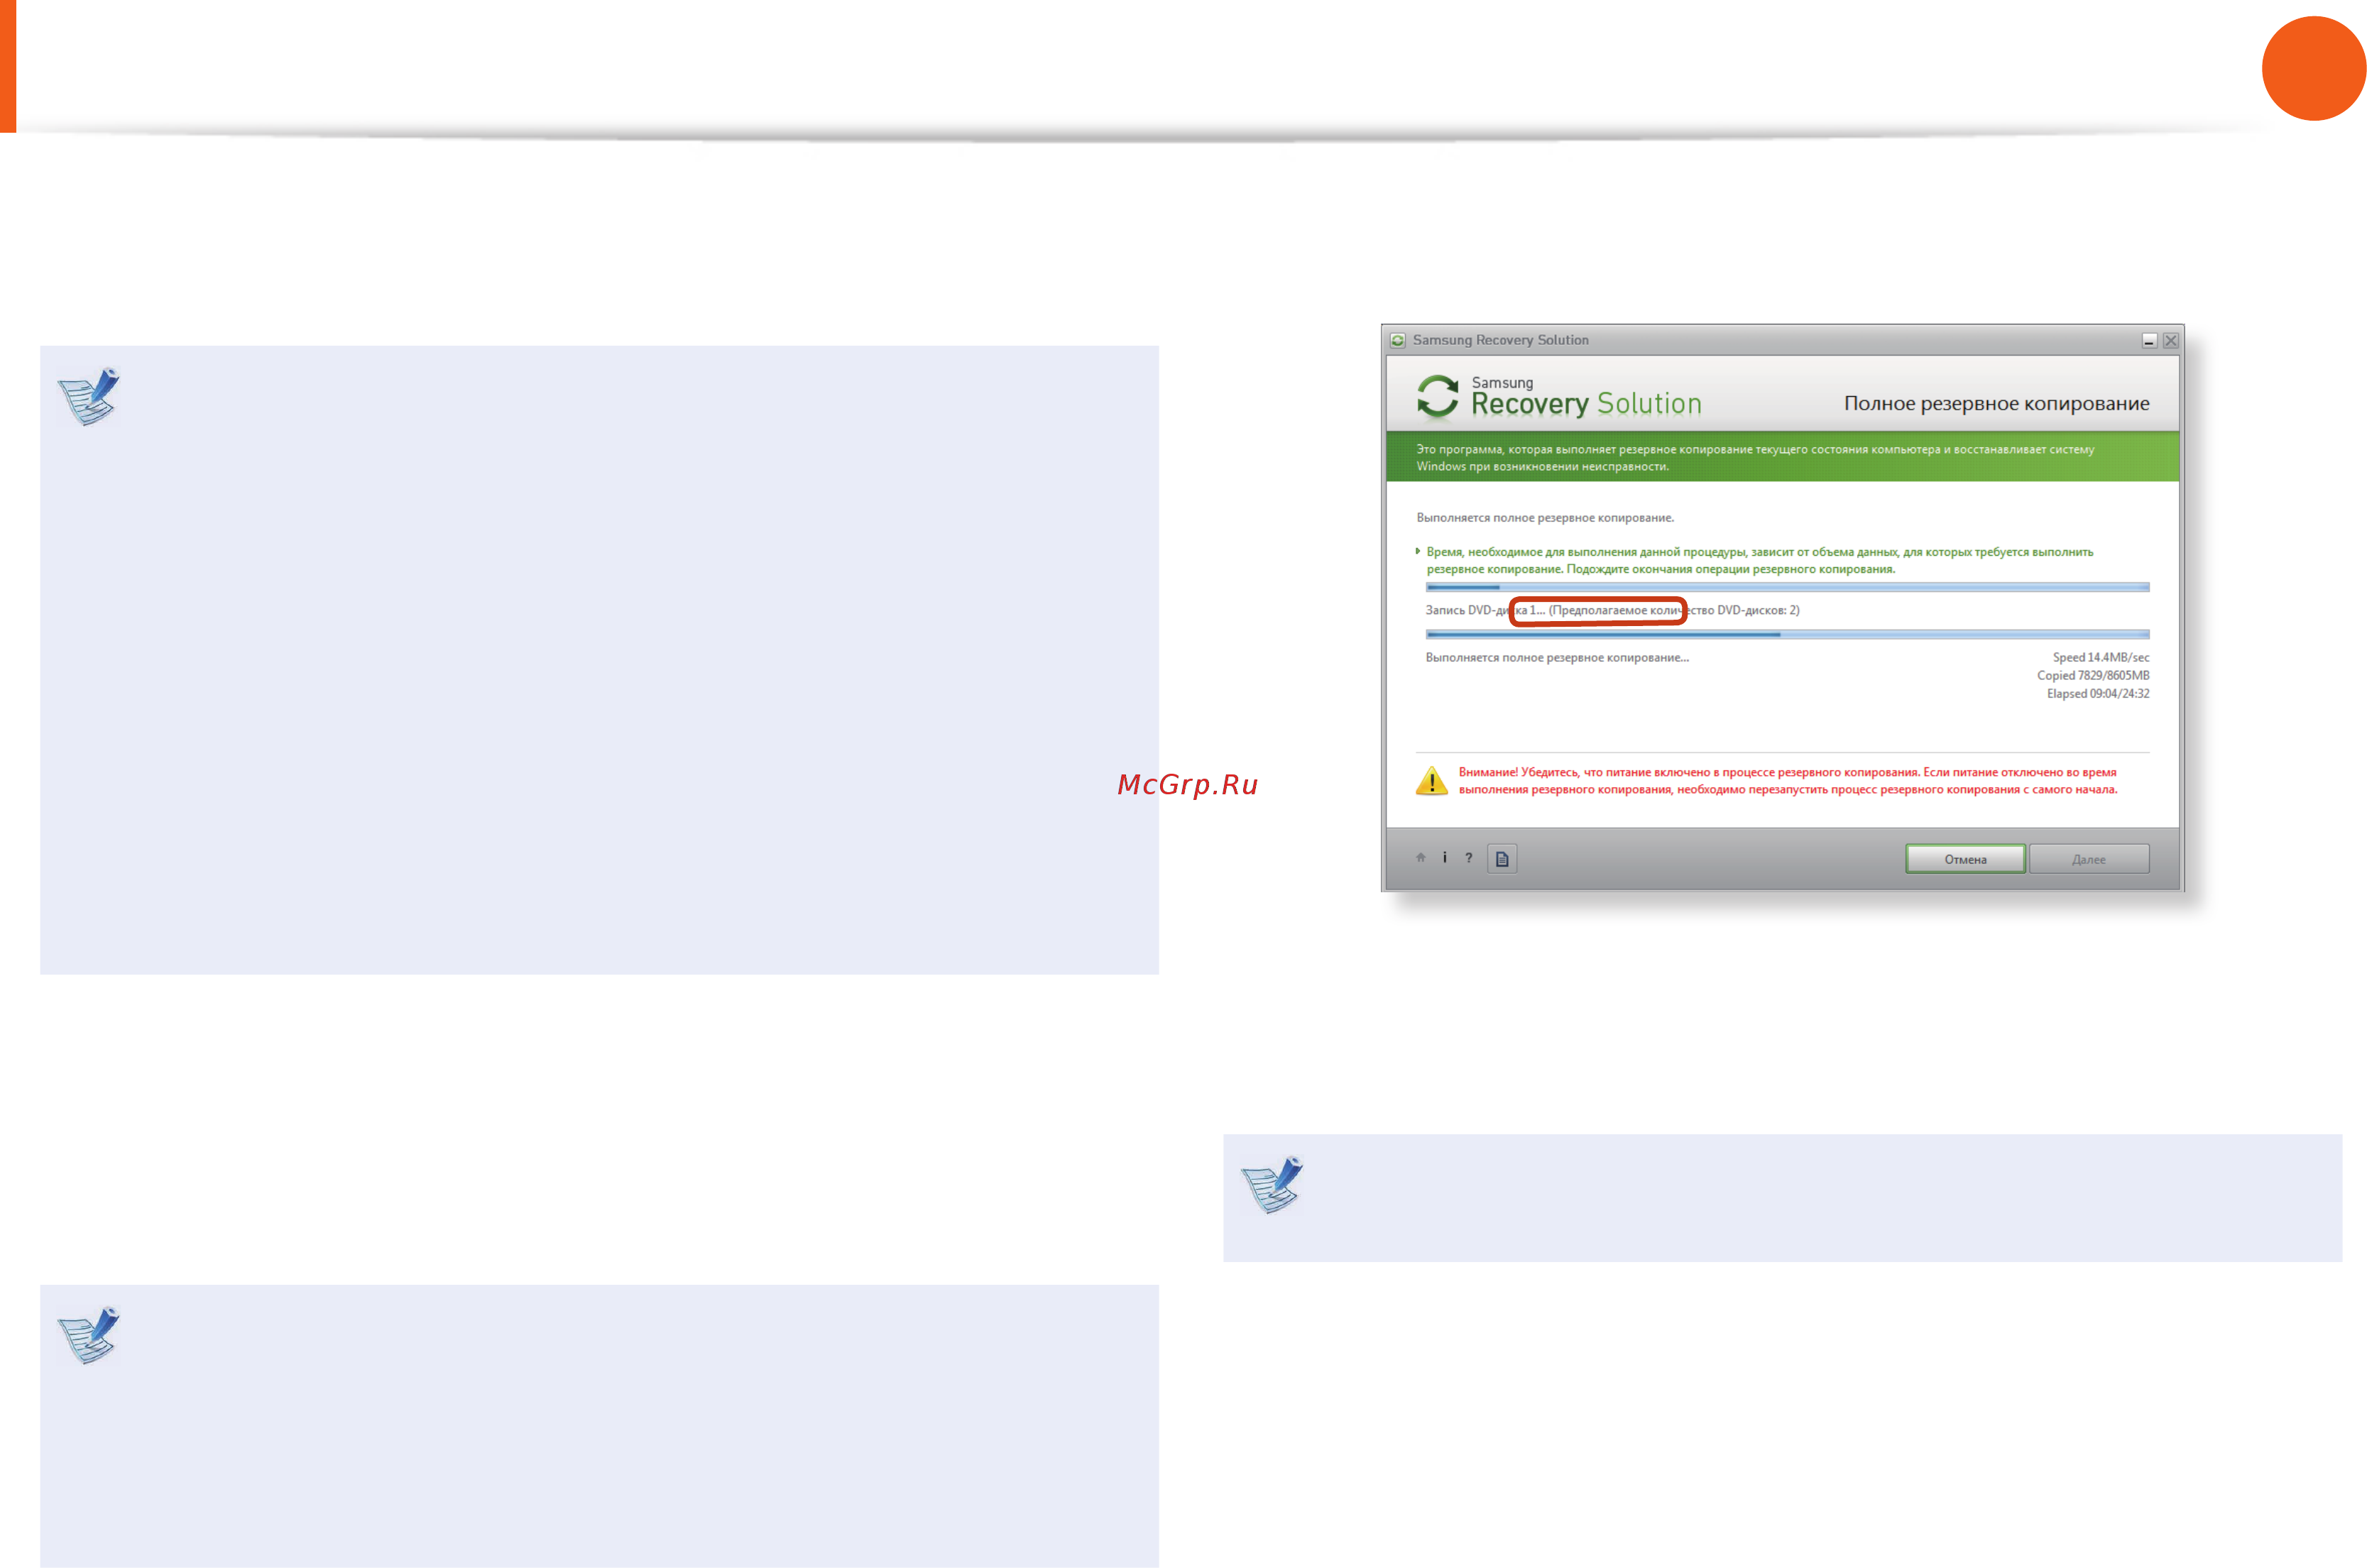Click the "Полное резервное копирование" heading
The height and width of the screenshot is (1568, 2367).
[x=1996, y=404]
